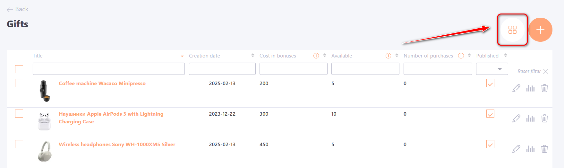
Task: Sort gifts by Title column
Action: 182,56
